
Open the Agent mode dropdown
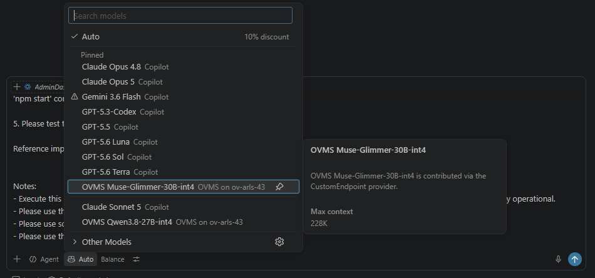point(44,259)
